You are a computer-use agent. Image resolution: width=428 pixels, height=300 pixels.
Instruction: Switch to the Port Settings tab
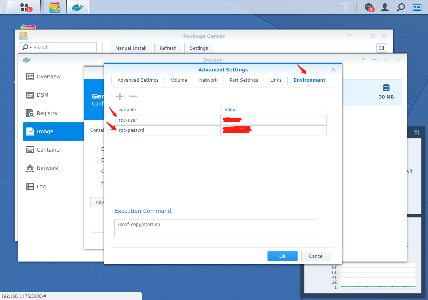(x=244, y=80)
